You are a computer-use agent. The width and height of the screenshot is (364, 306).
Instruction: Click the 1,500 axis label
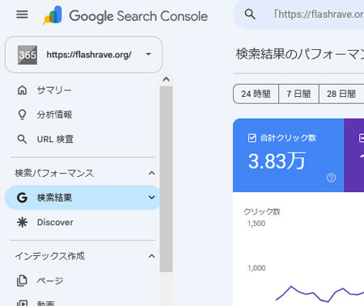256,224
